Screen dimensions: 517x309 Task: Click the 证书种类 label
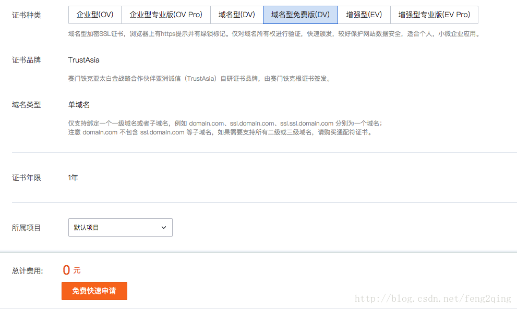coord(27,15)
